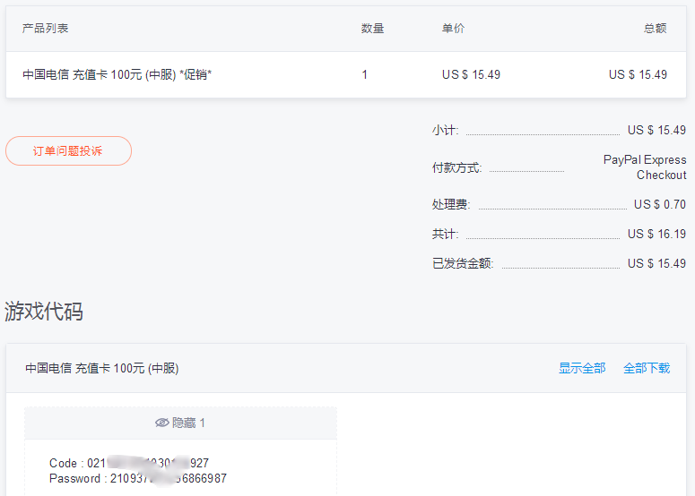
Task: Click the 显示全部 link
Action: click(581, 368)
